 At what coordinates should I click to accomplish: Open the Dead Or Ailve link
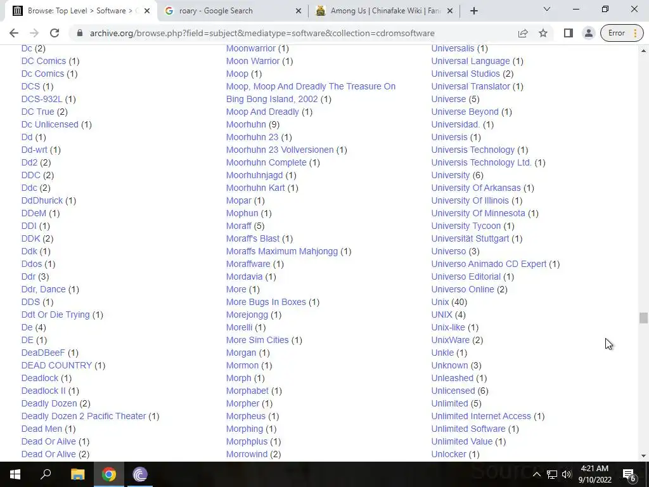tap(48, 442)
